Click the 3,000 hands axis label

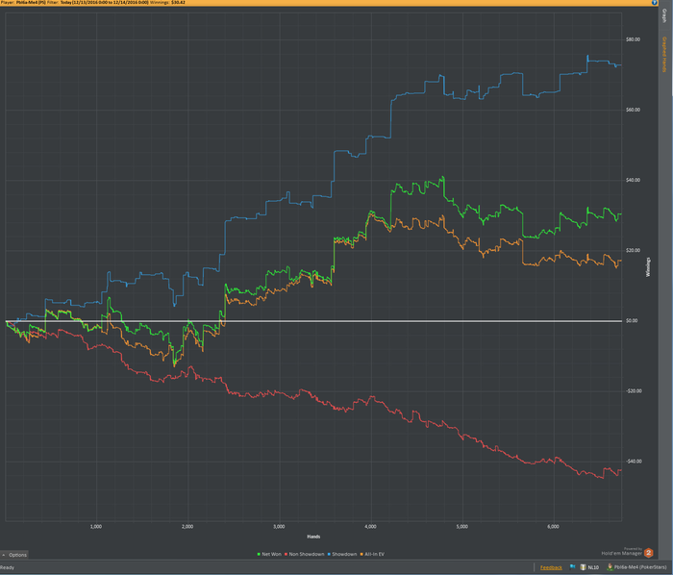(279, 527)
